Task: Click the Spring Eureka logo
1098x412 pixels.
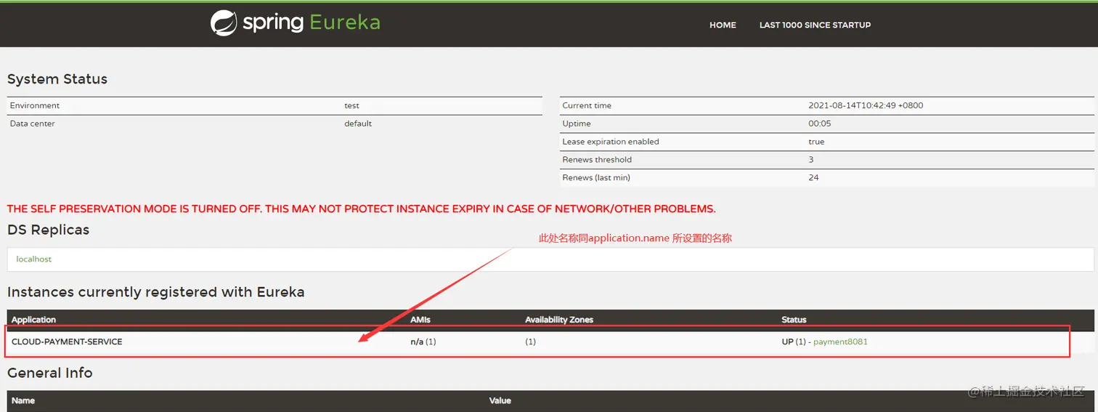Action: pos(296,23)
